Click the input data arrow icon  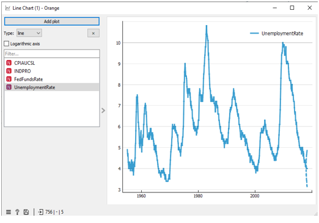41,212
